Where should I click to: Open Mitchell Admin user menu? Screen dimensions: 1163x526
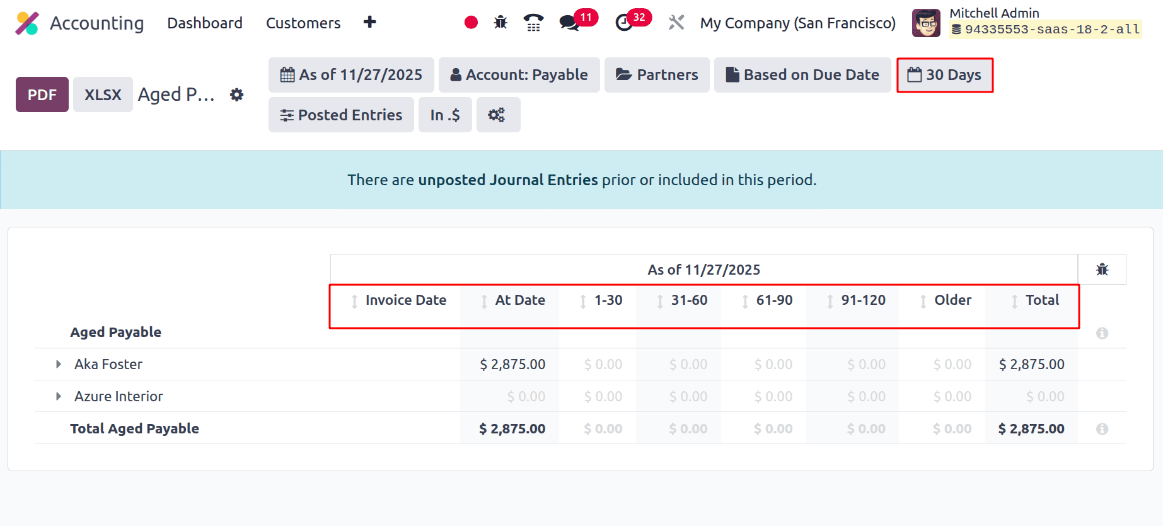point(1027,23)
